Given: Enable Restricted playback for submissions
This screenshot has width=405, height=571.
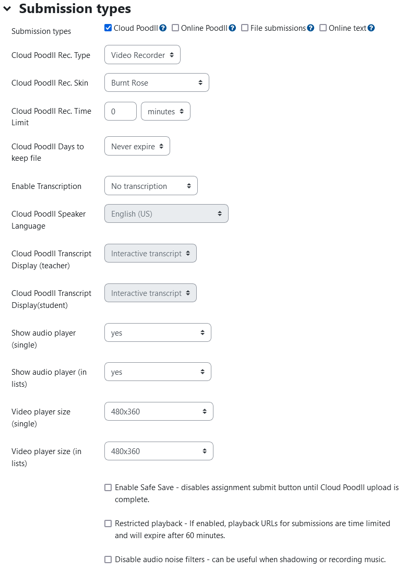Looking at the screenshot, I should [108, 523].
